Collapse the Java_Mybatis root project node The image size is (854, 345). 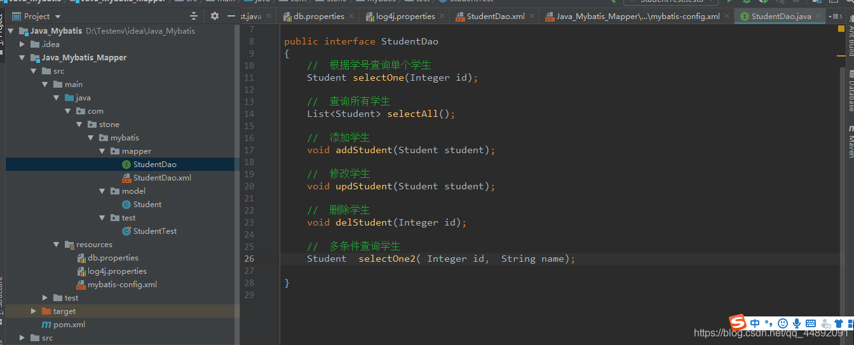(11, 30)
